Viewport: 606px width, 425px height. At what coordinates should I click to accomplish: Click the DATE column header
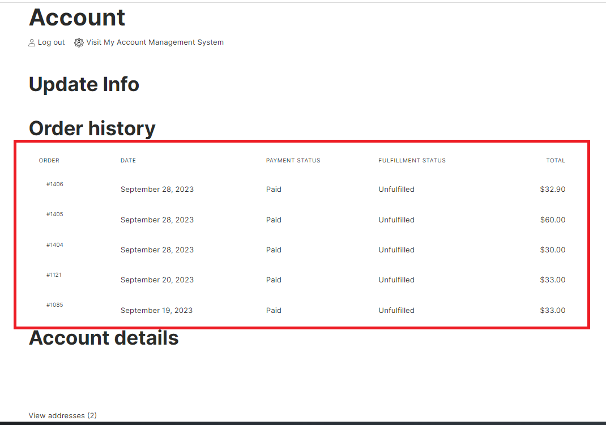128,160
